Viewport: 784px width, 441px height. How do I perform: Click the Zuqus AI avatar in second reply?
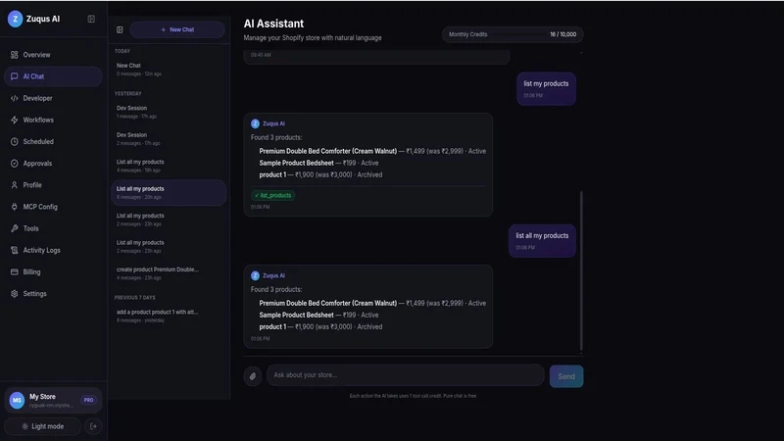[255, 275]
